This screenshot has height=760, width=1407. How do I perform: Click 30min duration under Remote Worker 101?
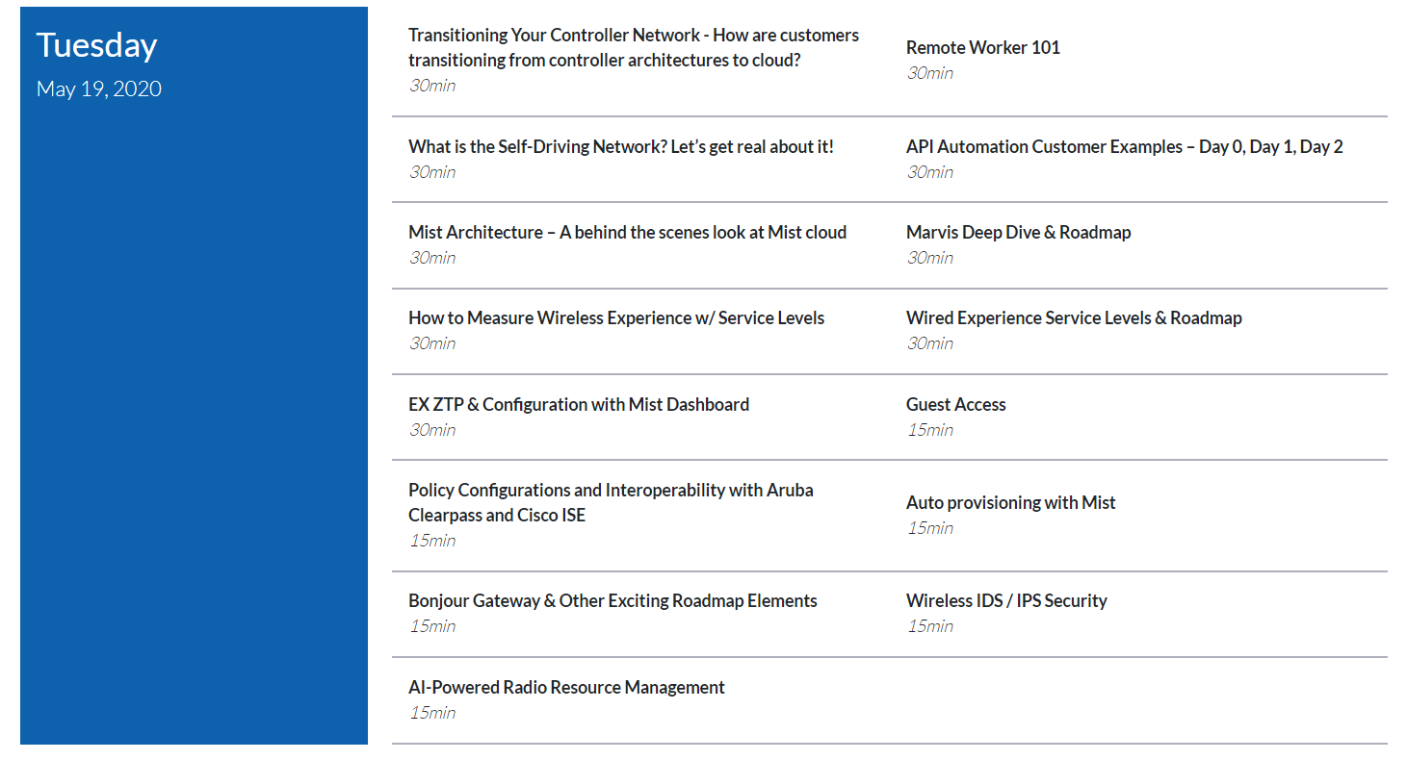929,73
